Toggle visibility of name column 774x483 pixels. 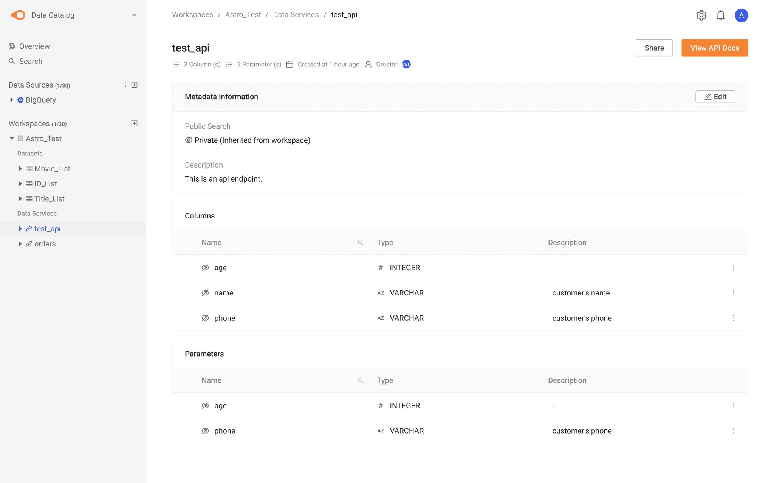(205, 293)
